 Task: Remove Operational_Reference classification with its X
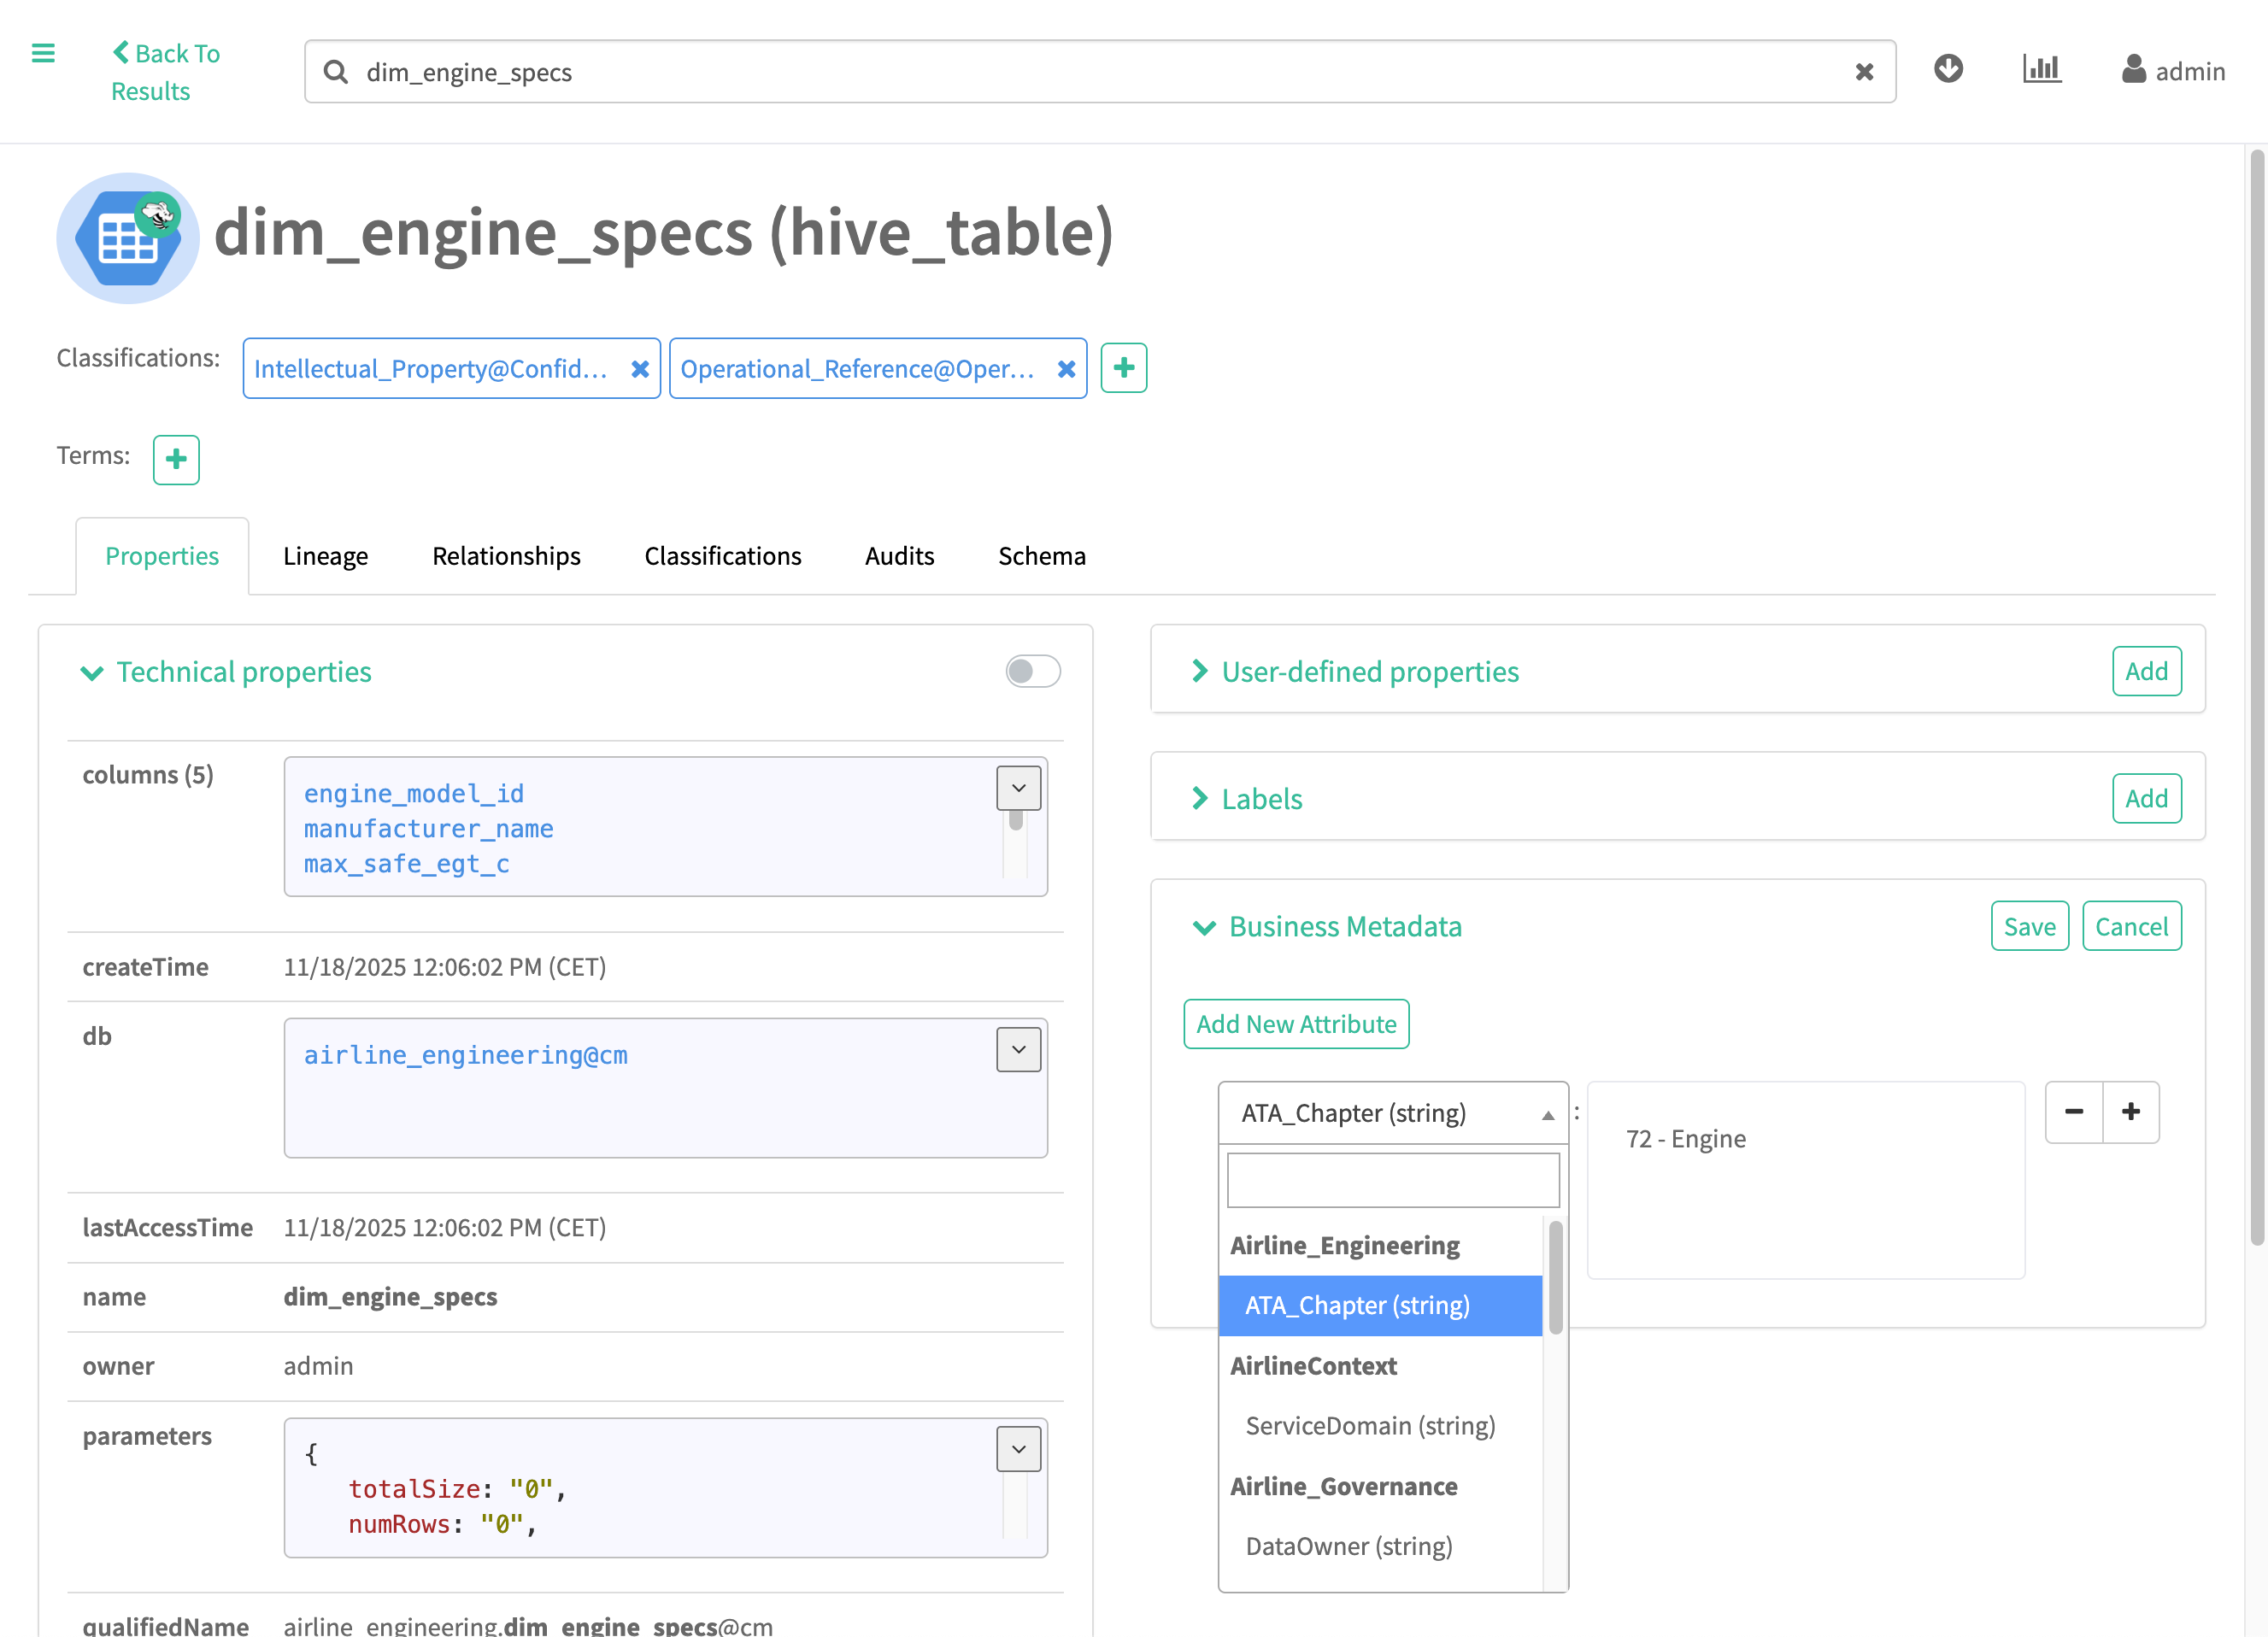pos(1066,369)
